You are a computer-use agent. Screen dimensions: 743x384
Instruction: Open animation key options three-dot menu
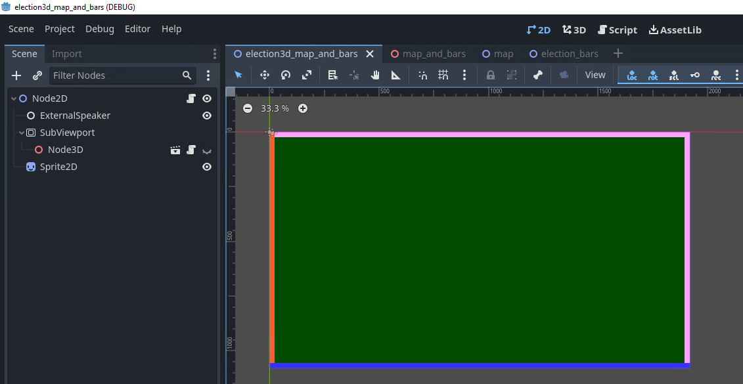(737, 75)
